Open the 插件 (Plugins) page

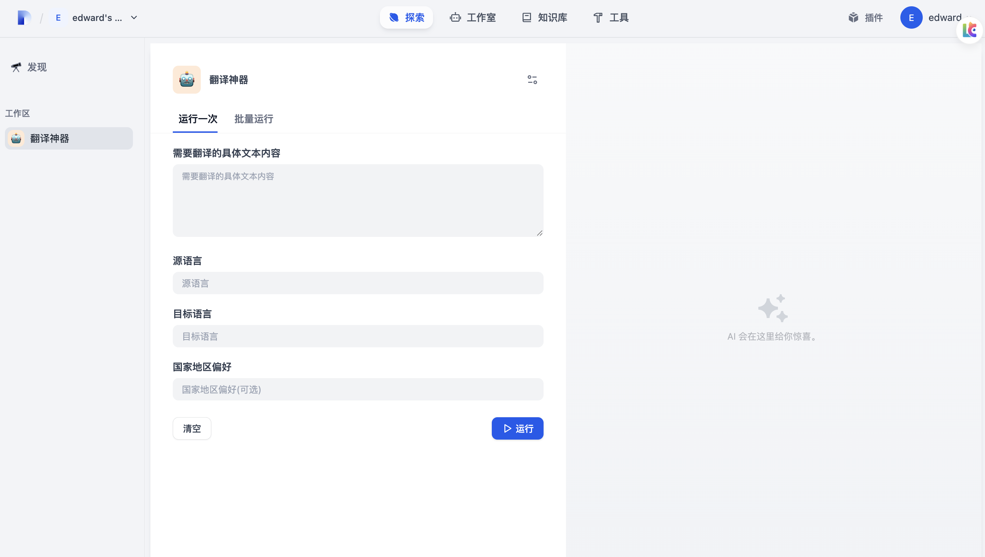pyautogui.click(x=865, y=17)
